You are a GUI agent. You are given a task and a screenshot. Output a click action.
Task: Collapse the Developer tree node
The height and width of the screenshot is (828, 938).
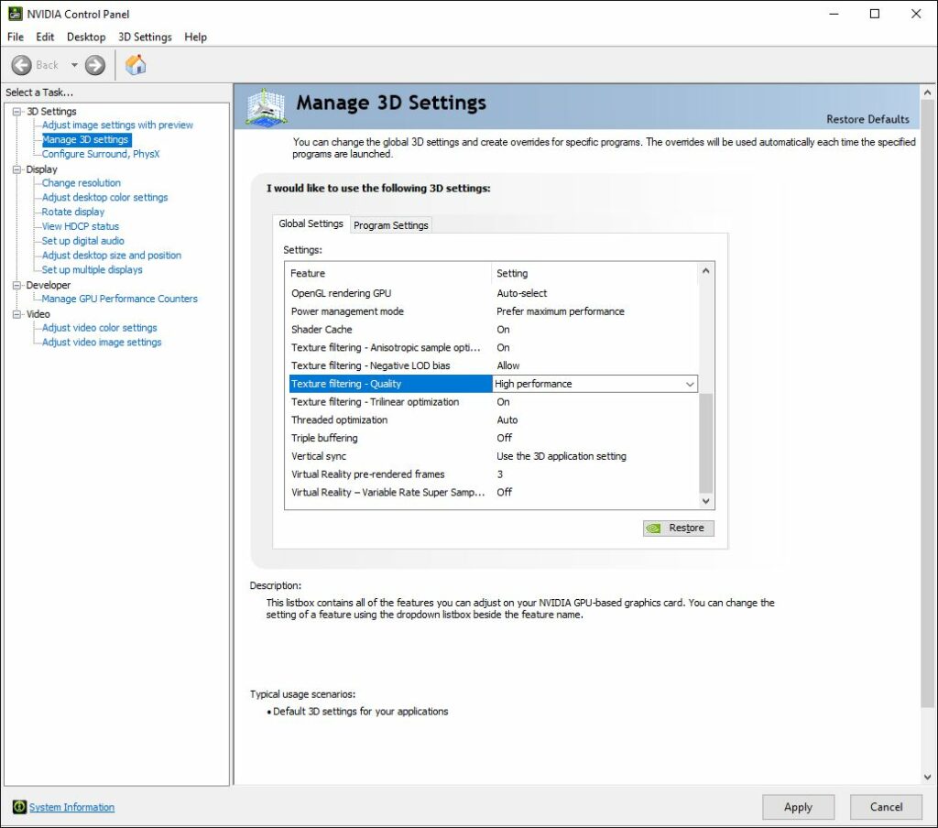pyautogui.click(x=16, y=286)
